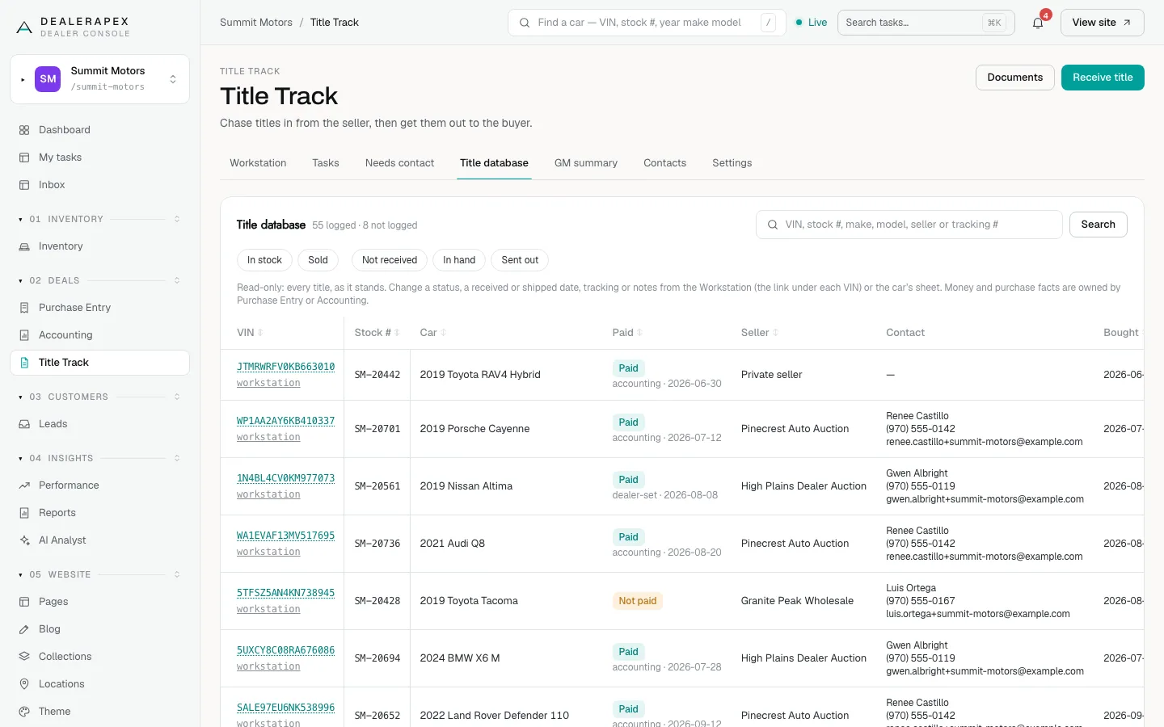Collapse the 05 Website section
This screenshot has height=727, width=1164.
click(99, 574)
